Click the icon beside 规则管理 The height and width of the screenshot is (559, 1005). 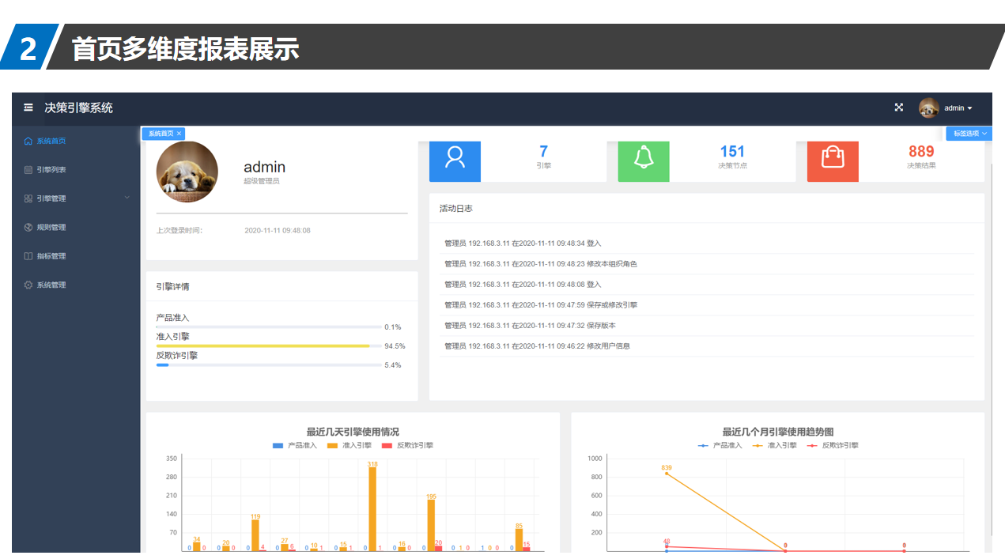pyautogui.click(x=28, y=227)
